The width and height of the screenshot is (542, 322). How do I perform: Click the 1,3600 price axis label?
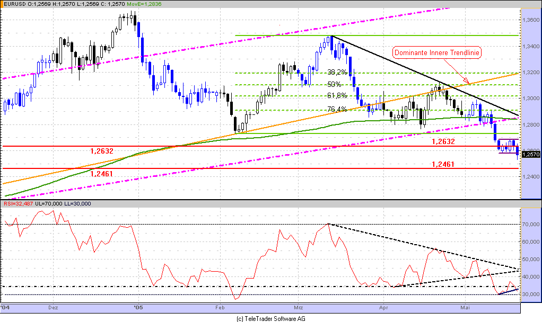[531, 20]
